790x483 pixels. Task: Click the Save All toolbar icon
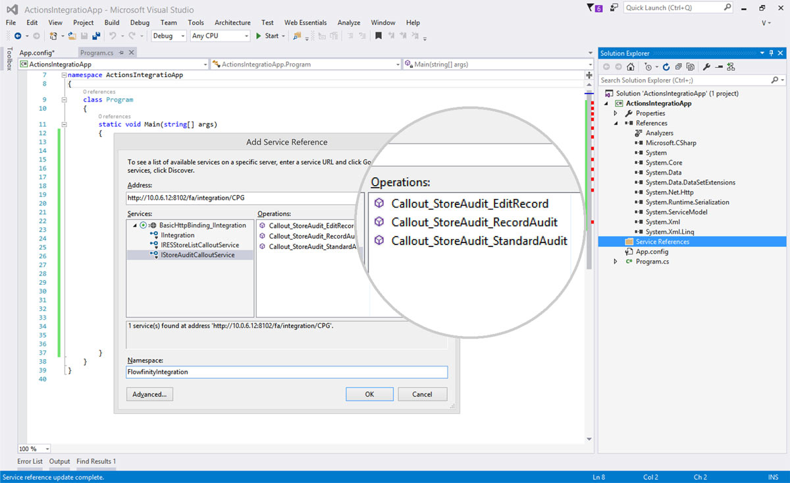click(96, 36)
